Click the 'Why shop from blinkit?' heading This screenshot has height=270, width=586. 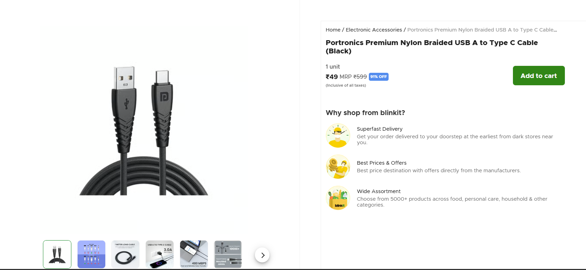(x=365, y=113)
